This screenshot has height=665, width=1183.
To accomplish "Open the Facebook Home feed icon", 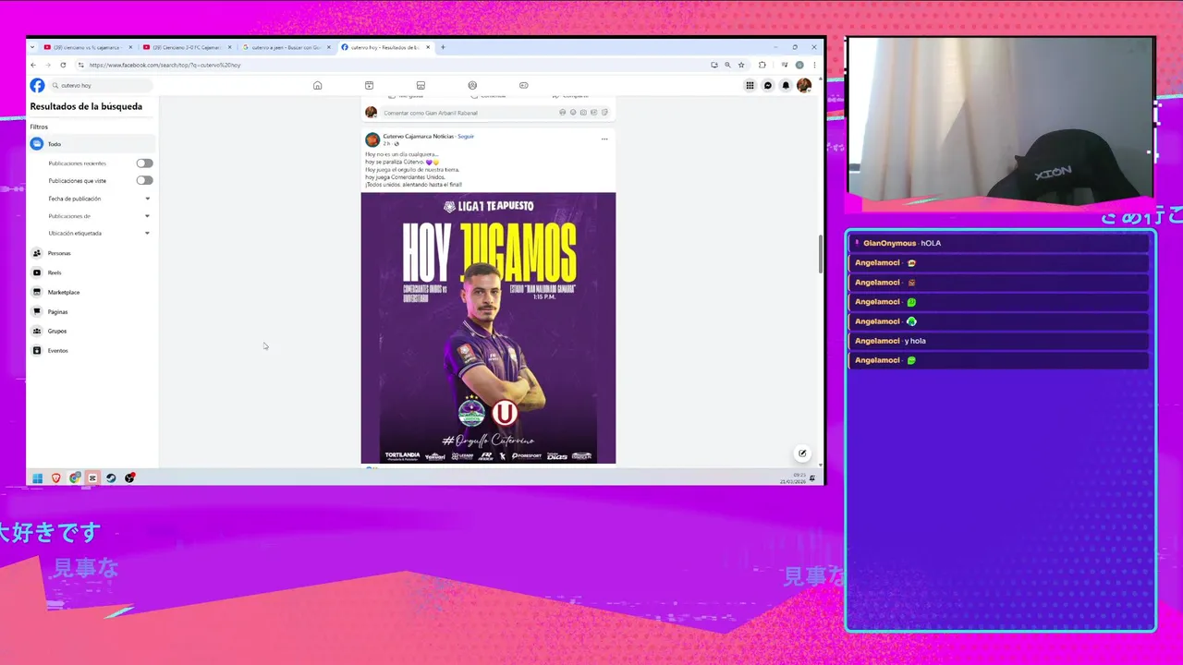I will [x=317, y=85].
